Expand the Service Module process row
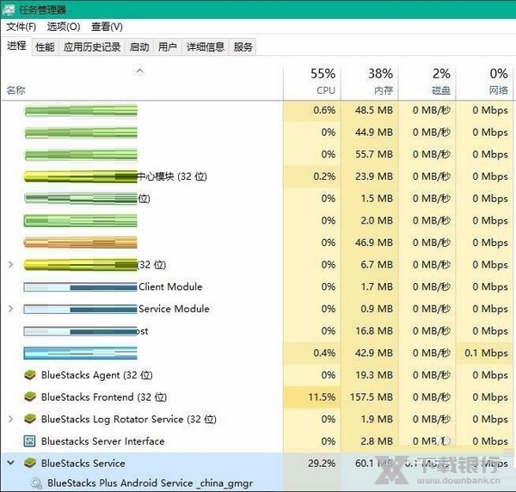The width and height of the screenshot is (516, 492). coord(10,309)
